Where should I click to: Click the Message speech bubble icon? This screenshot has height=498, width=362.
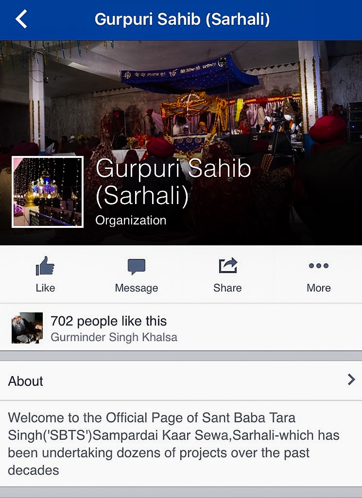click(x=137, y=266)
